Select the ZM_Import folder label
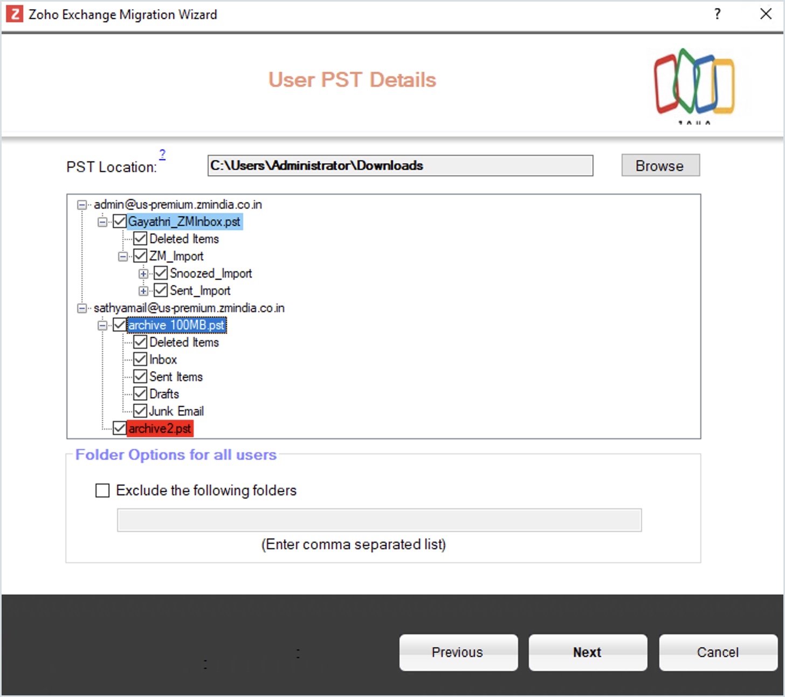Screen dimensions: 785x697 coord(176,256)
